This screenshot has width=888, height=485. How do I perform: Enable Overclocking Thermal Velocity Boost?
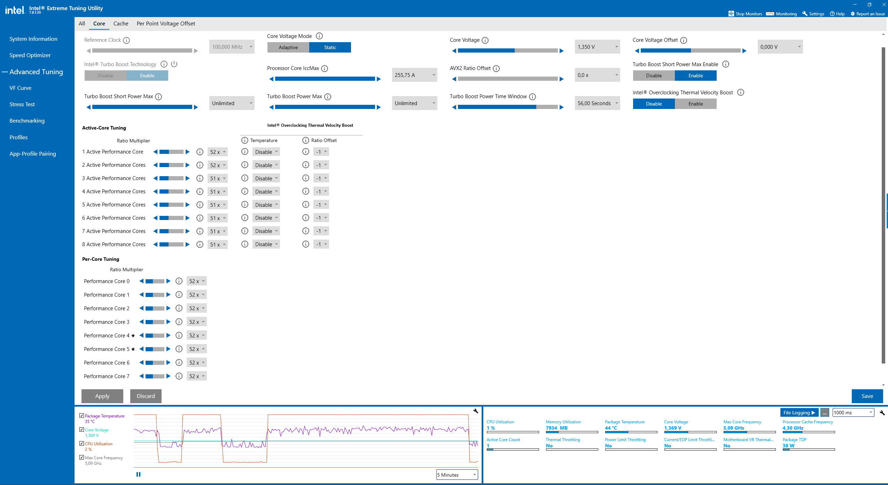696,104
